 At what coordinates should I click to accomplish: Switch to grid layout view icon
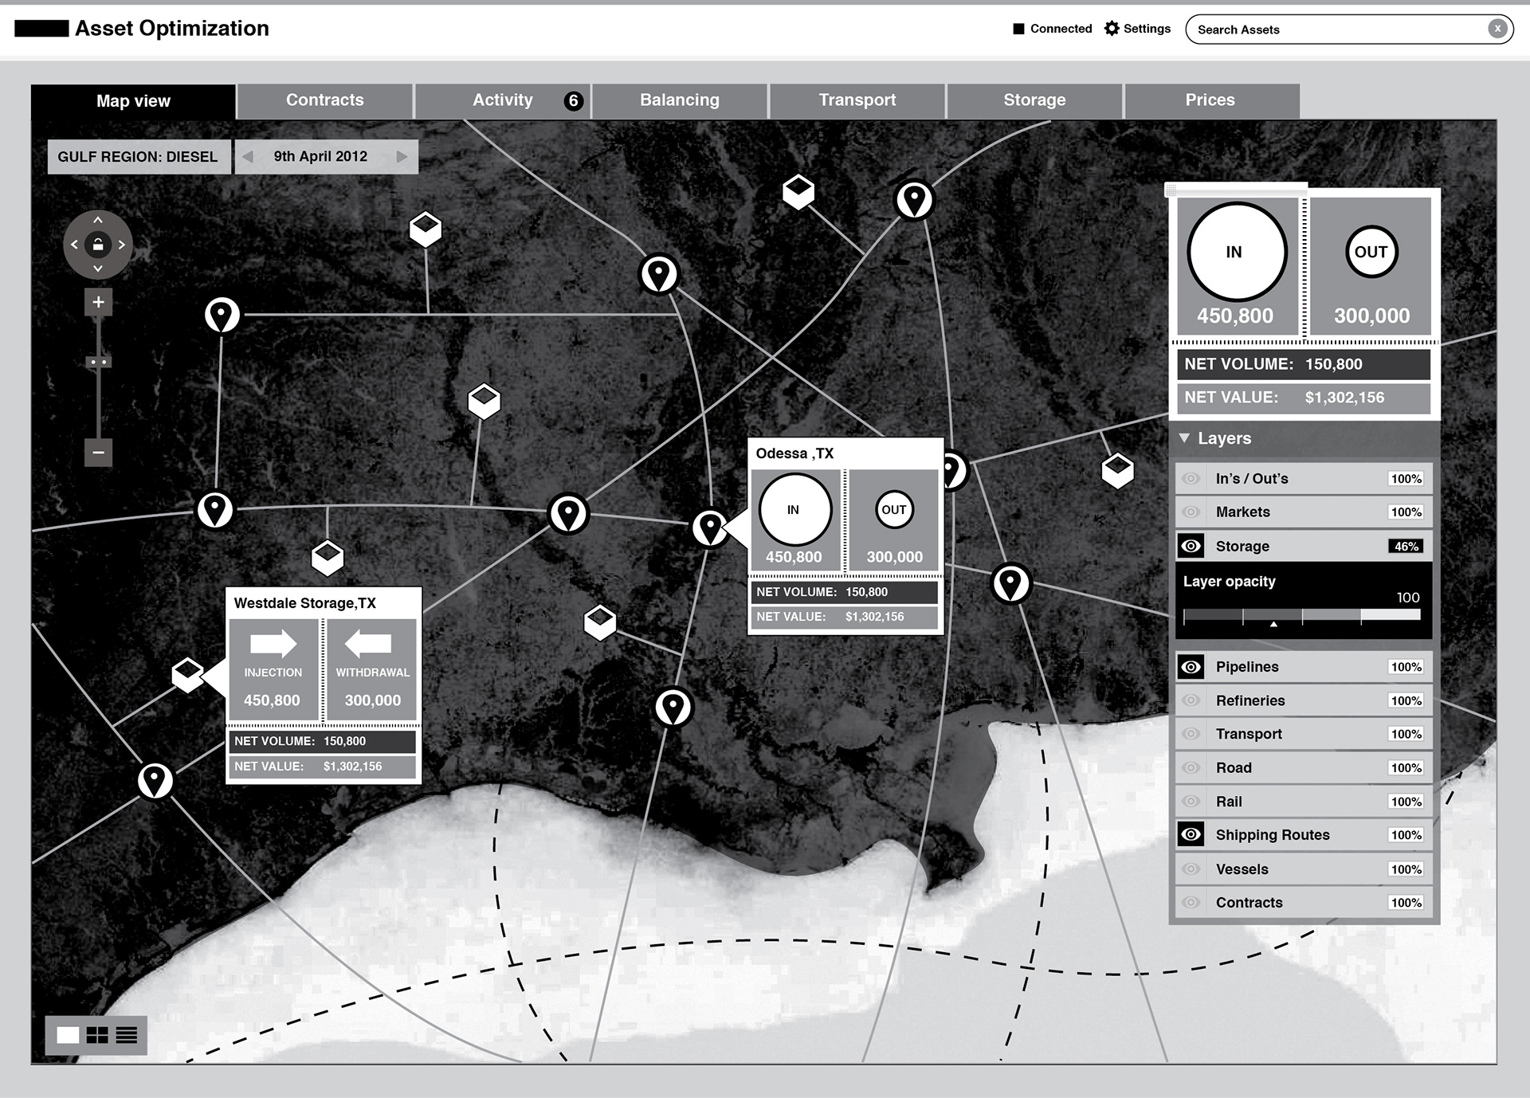97,1035
